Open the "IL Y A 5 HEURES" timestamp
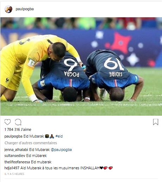This screenshot has height=182, width=162. [14, 174]
